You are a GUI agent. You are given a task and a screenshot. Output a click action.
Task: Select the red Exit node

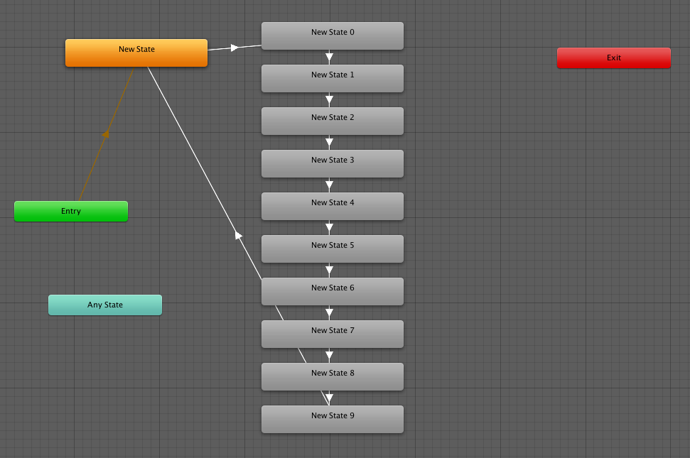pos(614,58)
